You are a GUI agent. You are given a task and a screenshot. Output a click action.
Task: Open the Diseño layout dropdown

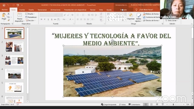click(30, 14)
